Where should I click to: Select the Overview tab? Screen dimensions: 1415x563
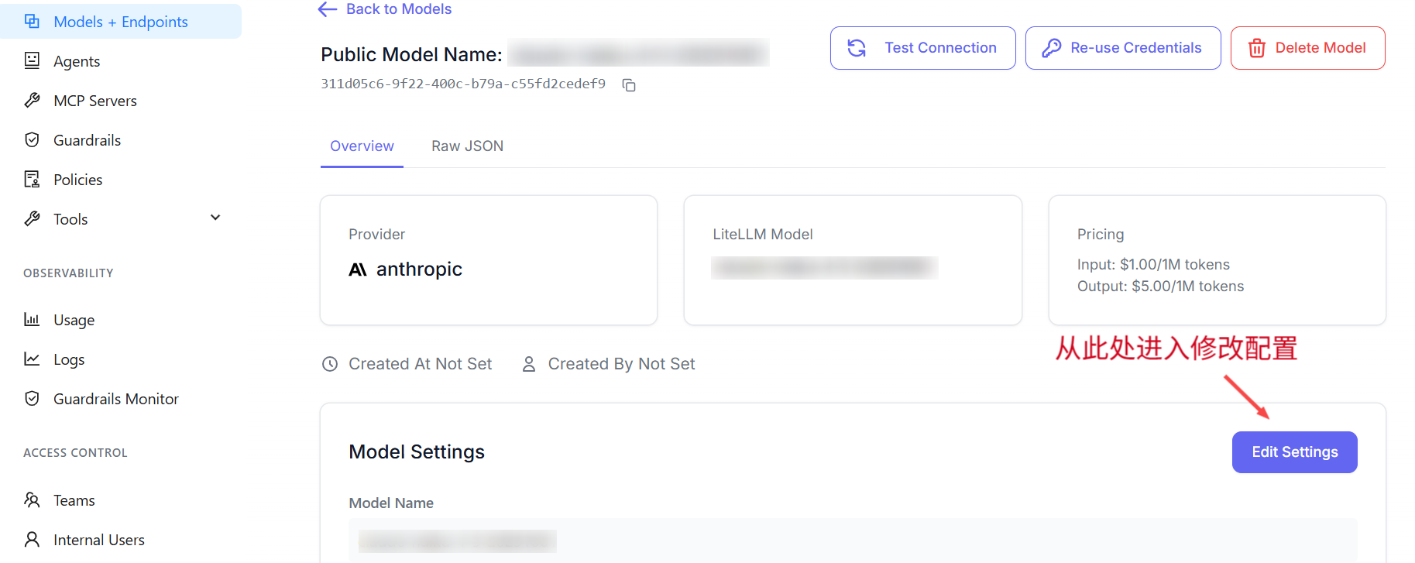click(362, 146)
